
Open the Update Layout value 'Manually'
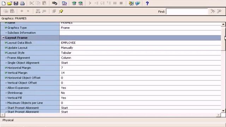coord(140,48)
